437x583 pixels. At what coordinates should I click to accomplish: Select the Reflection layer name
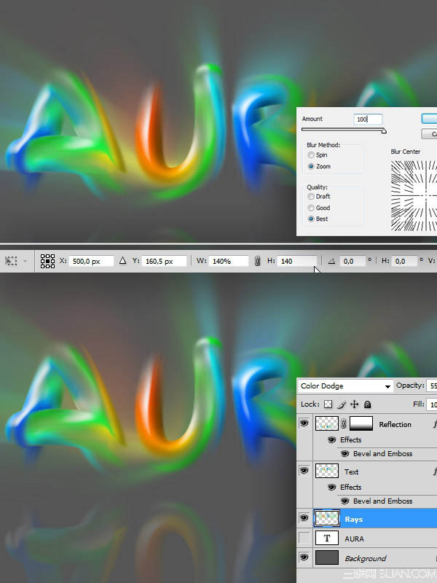pyautogui.click(x=395, y=425)
